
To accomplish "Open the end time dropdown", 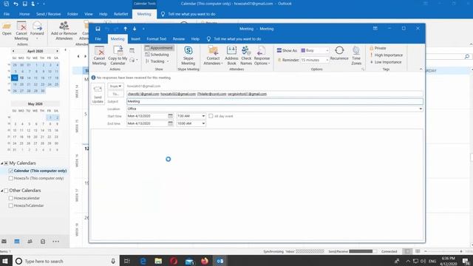I will 203,123.
